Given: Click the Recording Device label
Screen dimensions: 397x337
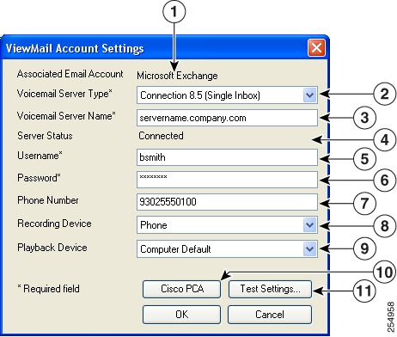Looking at the screenshot, I should tap(54, 224).
